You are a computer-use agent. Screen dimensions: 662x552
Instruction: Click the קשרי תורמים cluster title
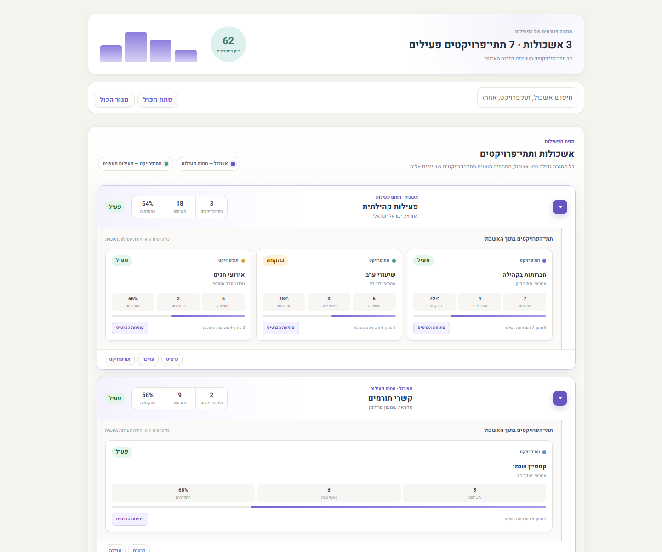point(390,398)
